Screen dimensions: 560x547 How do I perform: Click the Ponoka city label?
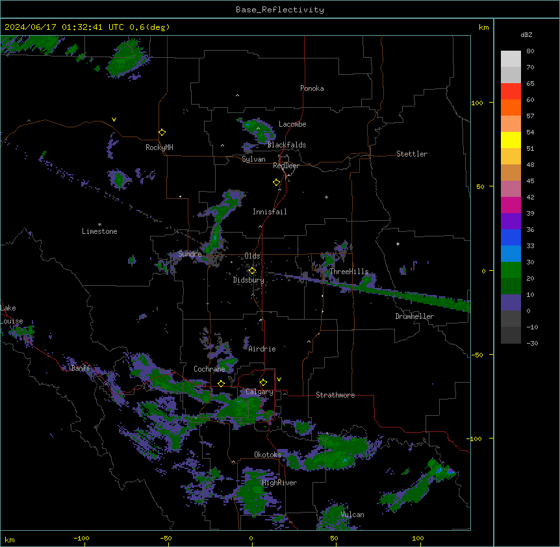[x=312, y=88]
